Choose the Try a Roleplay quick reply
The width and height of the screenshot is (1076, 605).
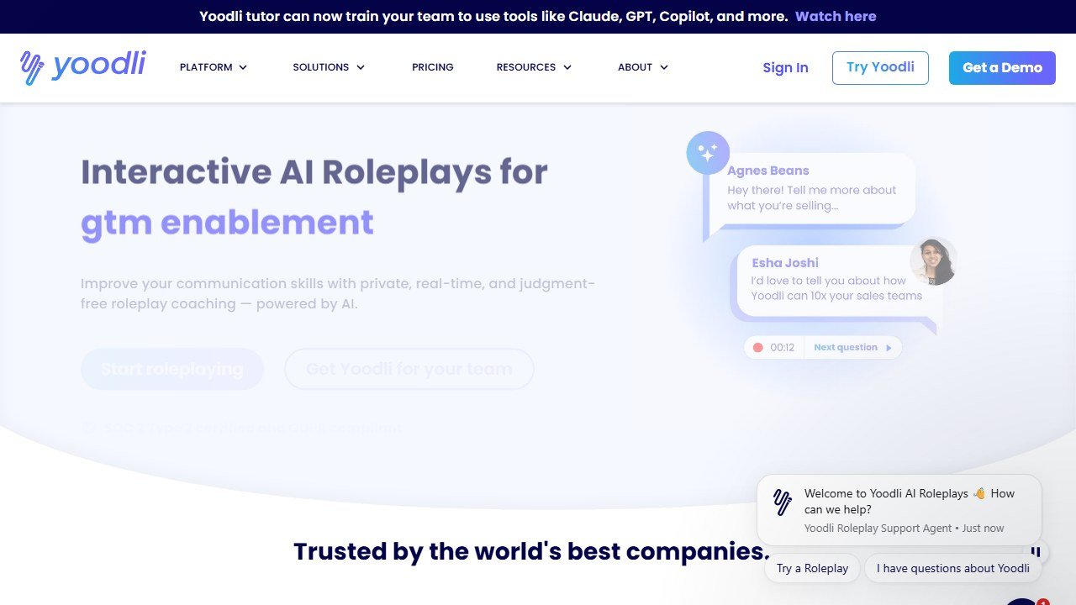[812, 568]
